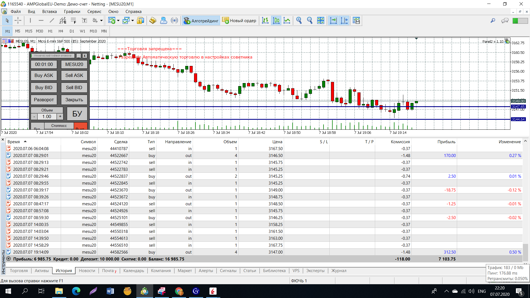This screenshot has width=530, height=298.
Task: Switch chart to line chart mode
Action: tap(287, 20)
